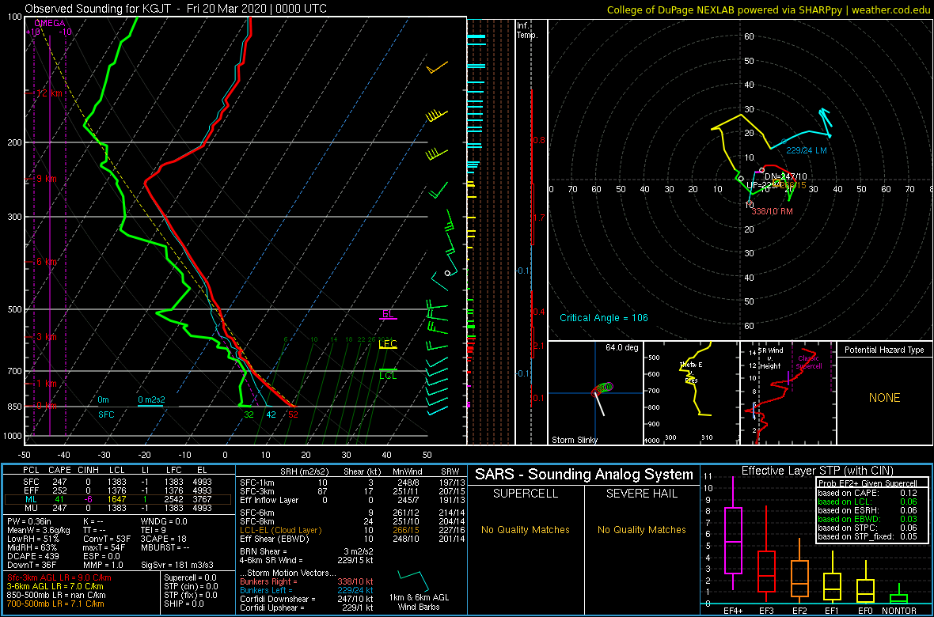Click the '338/10 RM' hodograph label
The width and height of the screenshot is (934, 617).
pos(773,211)
